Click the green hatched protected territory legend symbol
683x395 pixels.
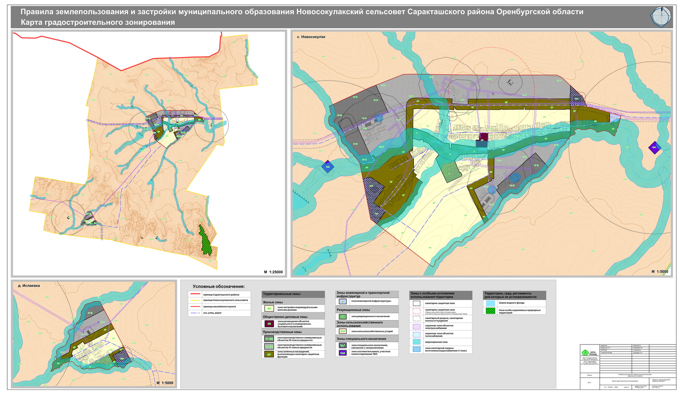[490, 311]
